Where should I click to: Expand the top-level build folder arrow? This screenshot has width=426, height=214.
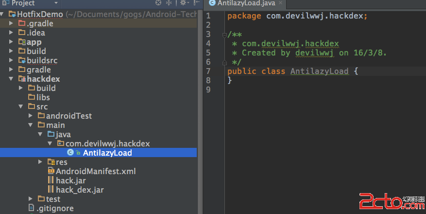coord(11,51)
